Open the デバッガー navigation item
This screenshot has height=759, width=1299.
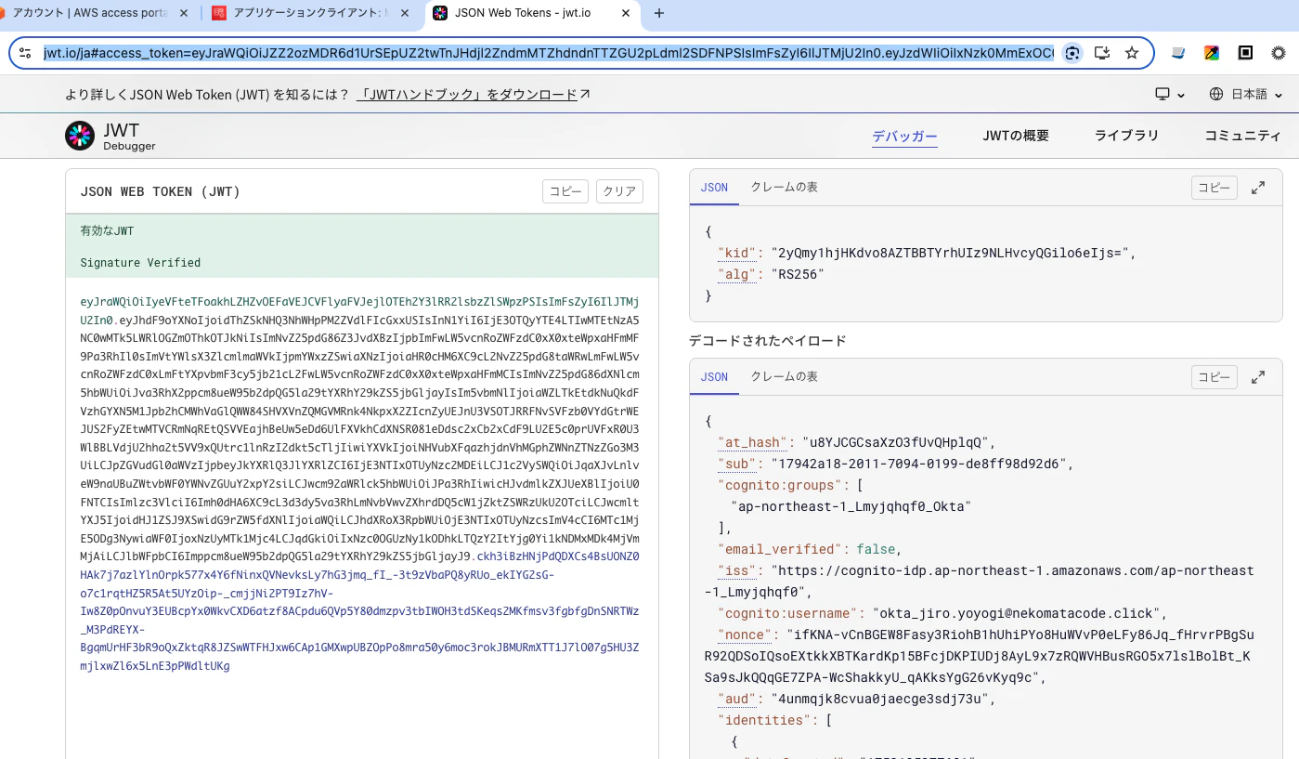click(x=904, y=136)
